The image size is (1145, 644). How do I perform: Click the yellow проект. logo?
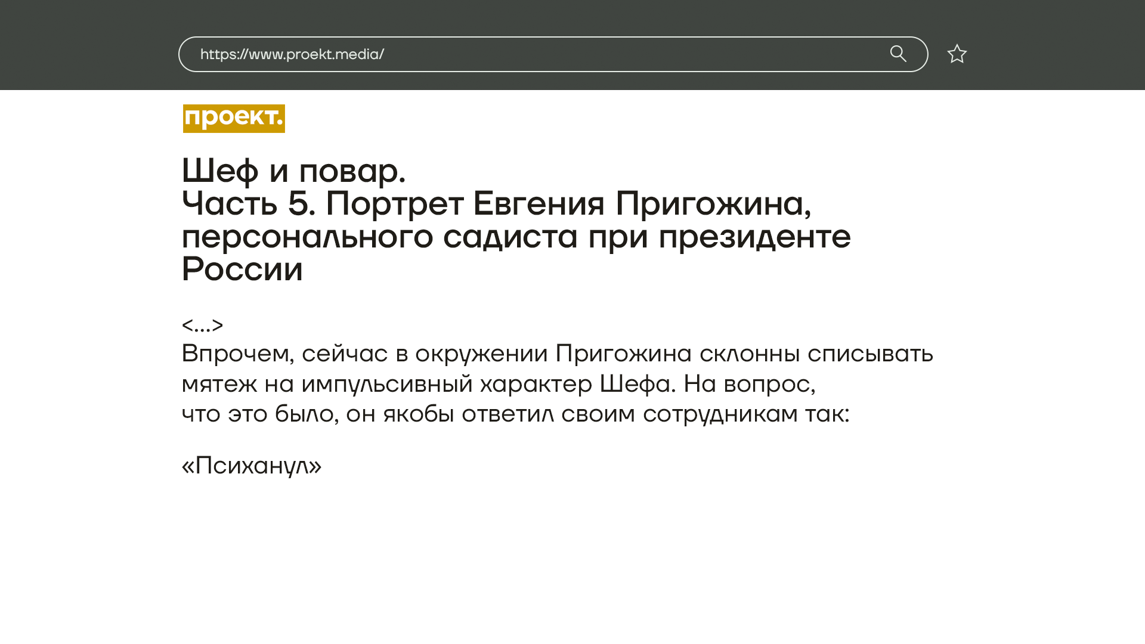[x=234, y=119]
